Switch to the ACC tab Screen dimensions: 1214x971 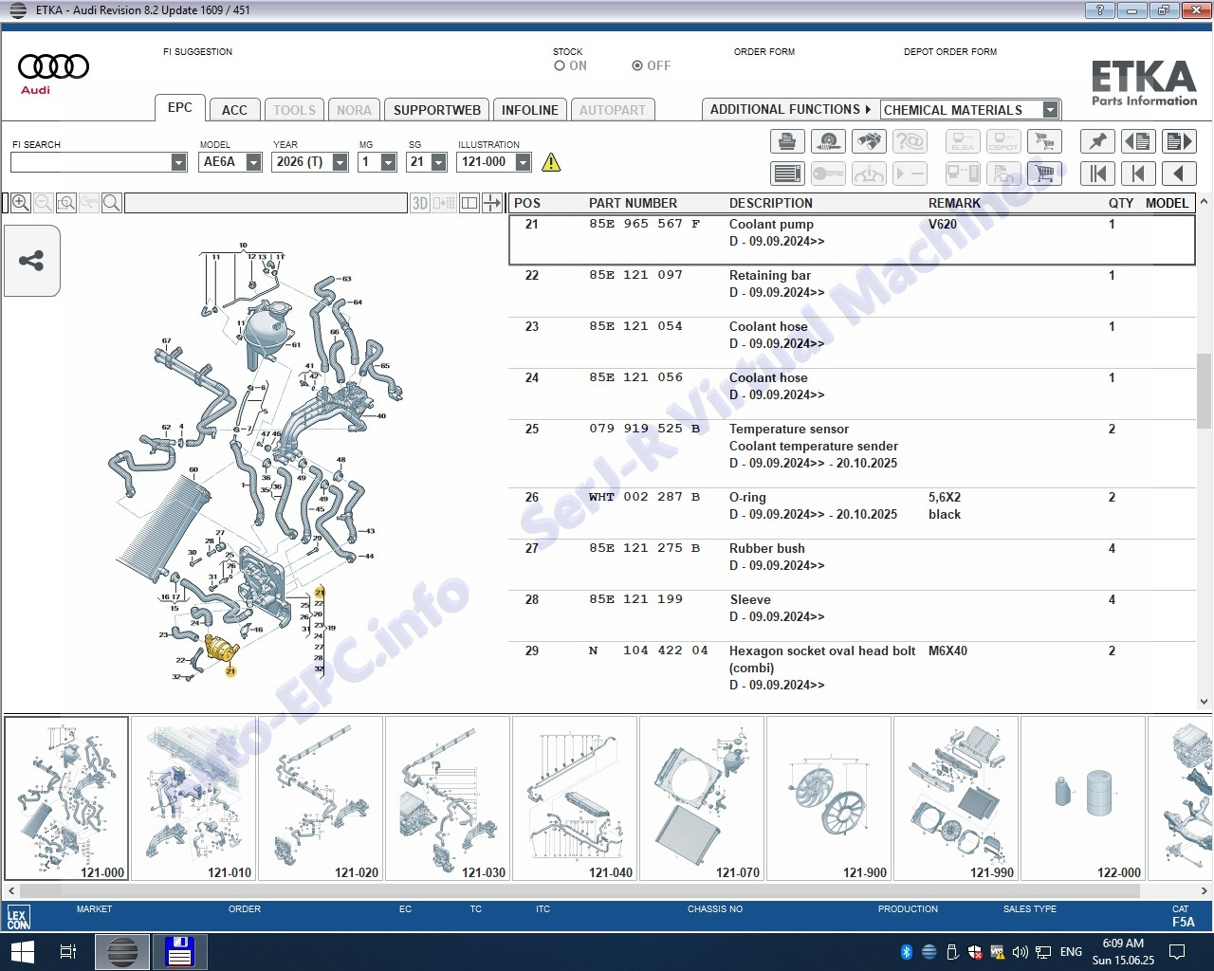(234, 110)
